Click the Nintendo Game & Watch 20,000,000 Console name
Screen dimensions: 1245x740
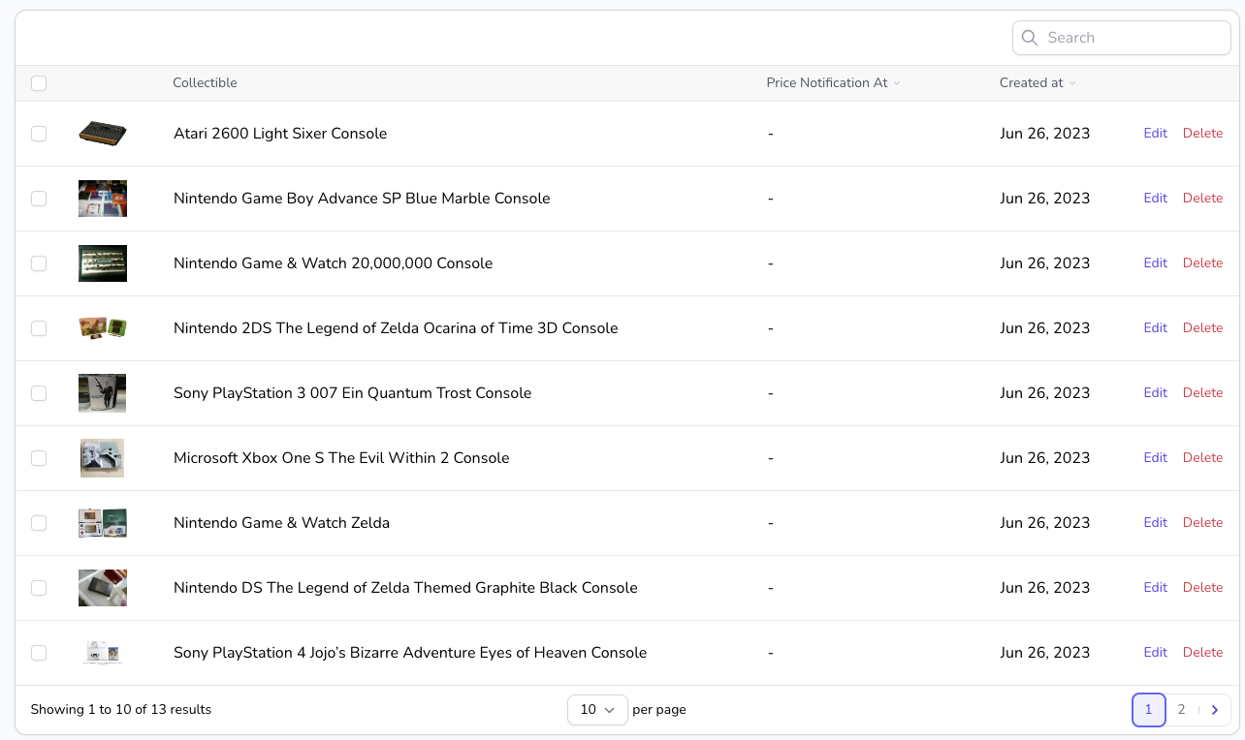[333, 263]
